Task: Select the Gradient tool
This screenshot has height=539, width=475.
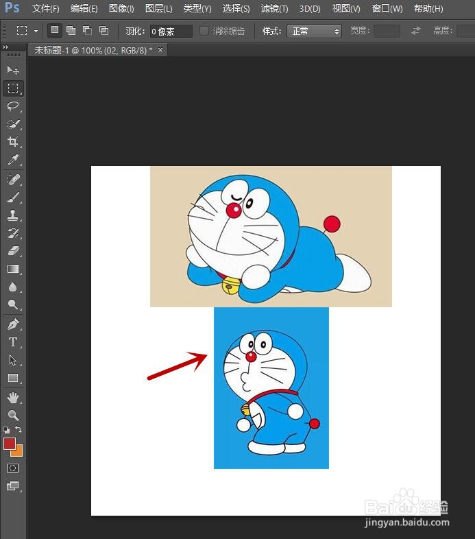Action: point(13,269)
